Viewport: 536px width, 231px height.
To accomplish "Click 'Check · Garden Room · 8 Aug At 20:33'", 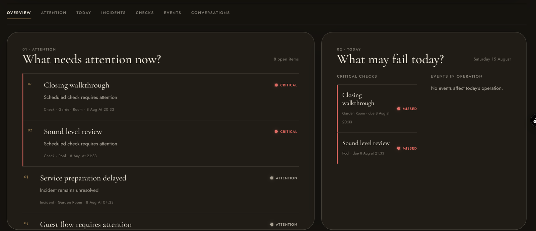I will pos(79,109).
